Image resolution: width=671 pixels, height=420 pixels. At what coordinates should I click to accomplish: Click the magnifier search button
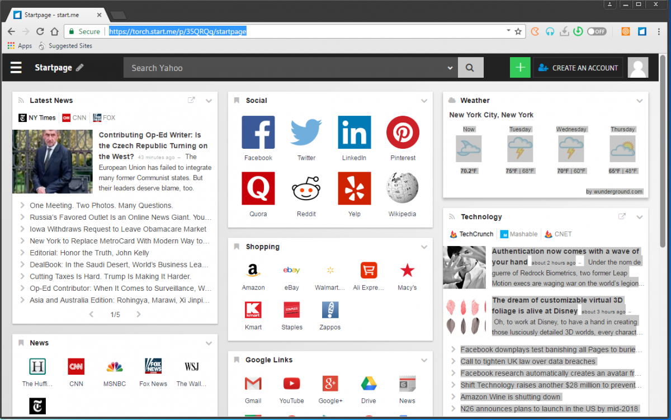coord(470,68)
